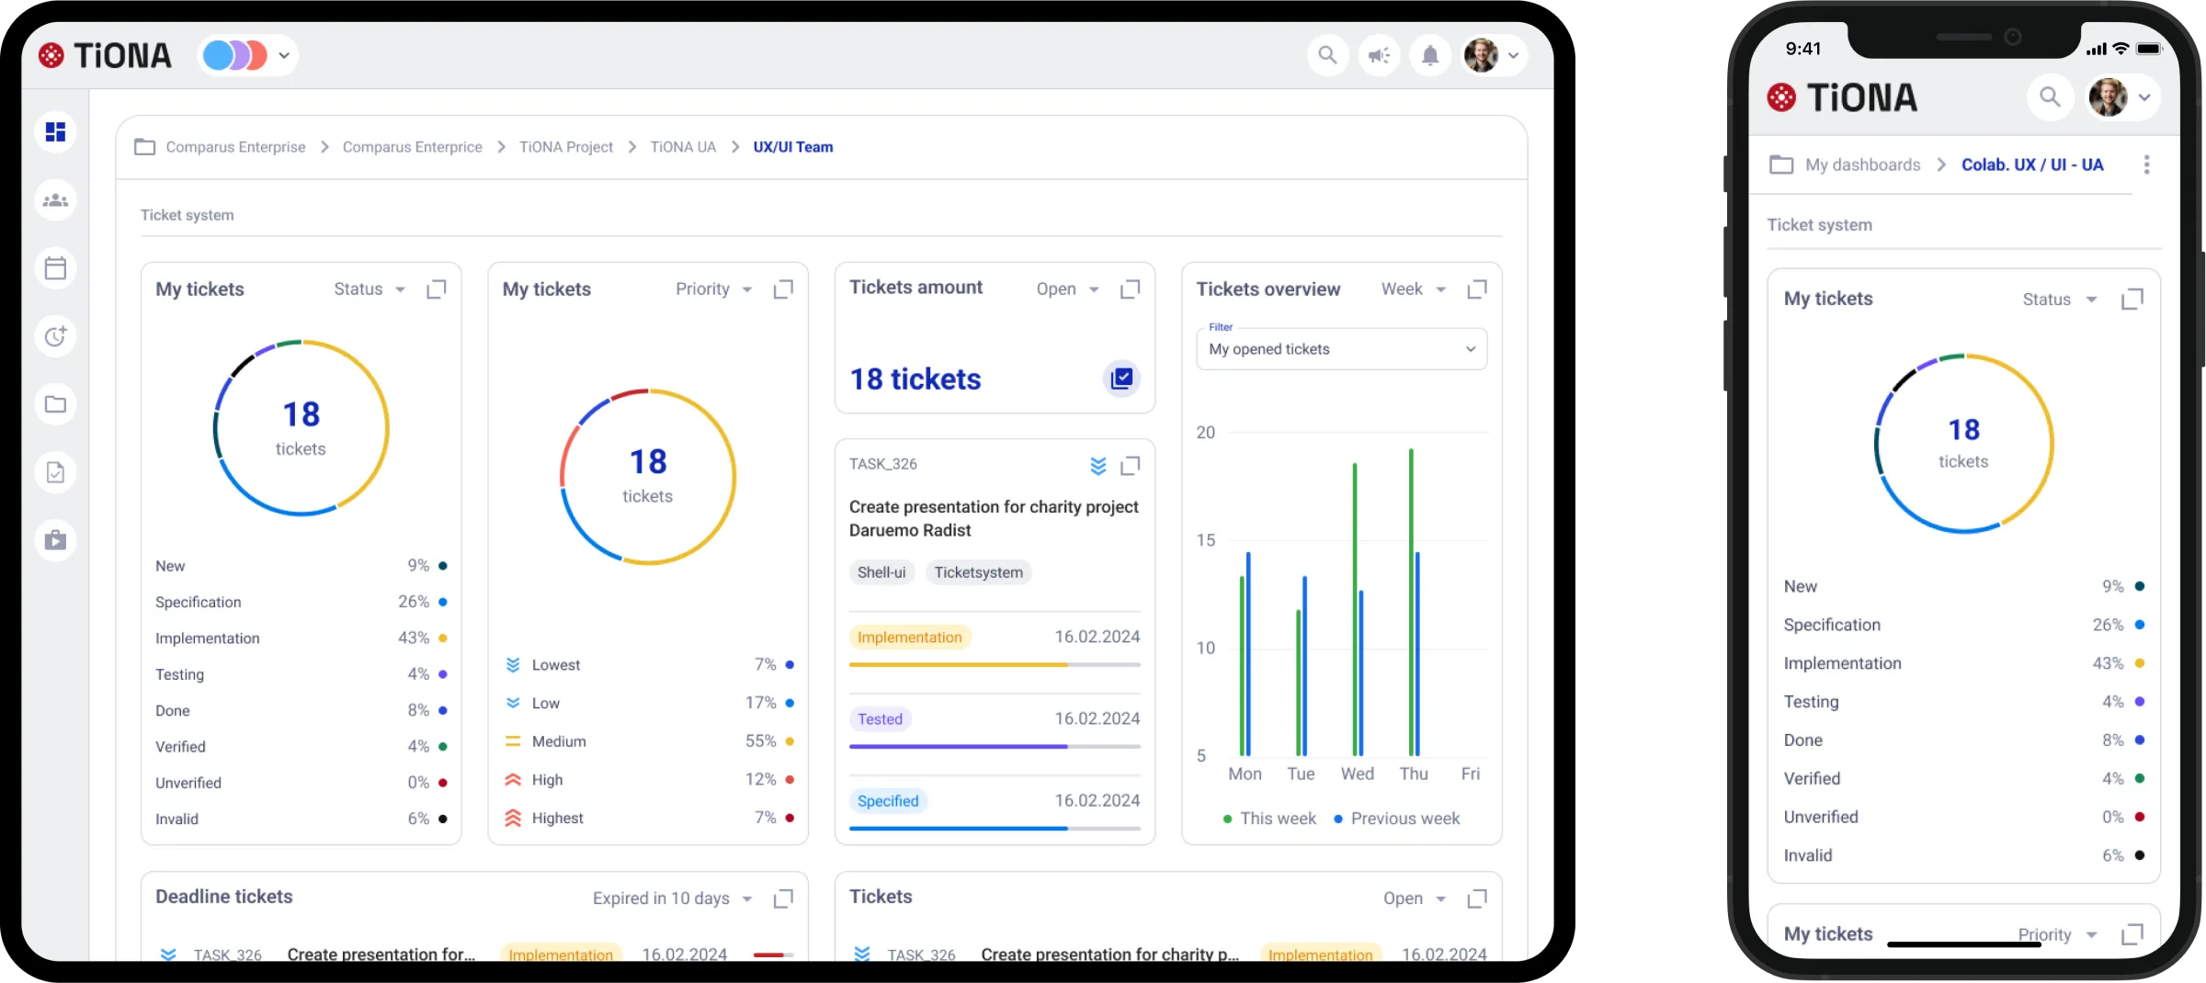Click user avatar in phone header
The image size is (2206, 983).
pyautogui.click(x=2108, y=96)
